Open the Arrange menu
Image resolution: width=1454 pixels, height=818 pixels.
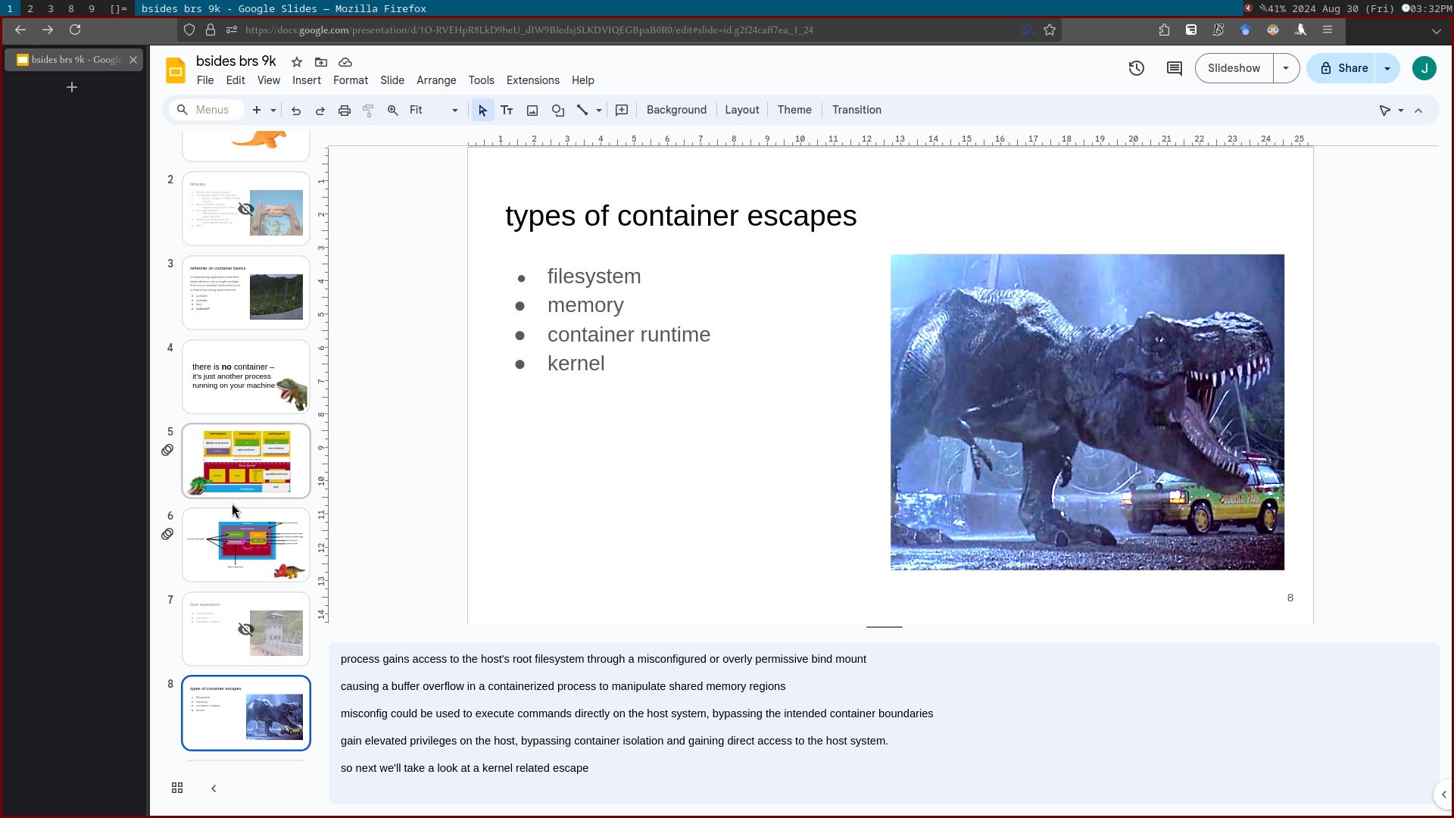(436, 80)
